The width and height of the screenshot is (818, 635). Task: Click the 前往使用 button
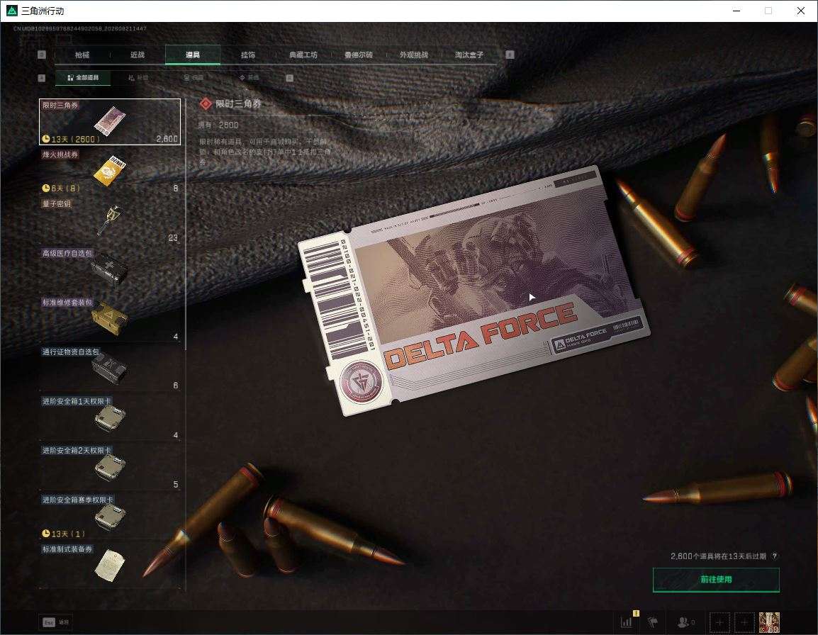coord(716,580)
